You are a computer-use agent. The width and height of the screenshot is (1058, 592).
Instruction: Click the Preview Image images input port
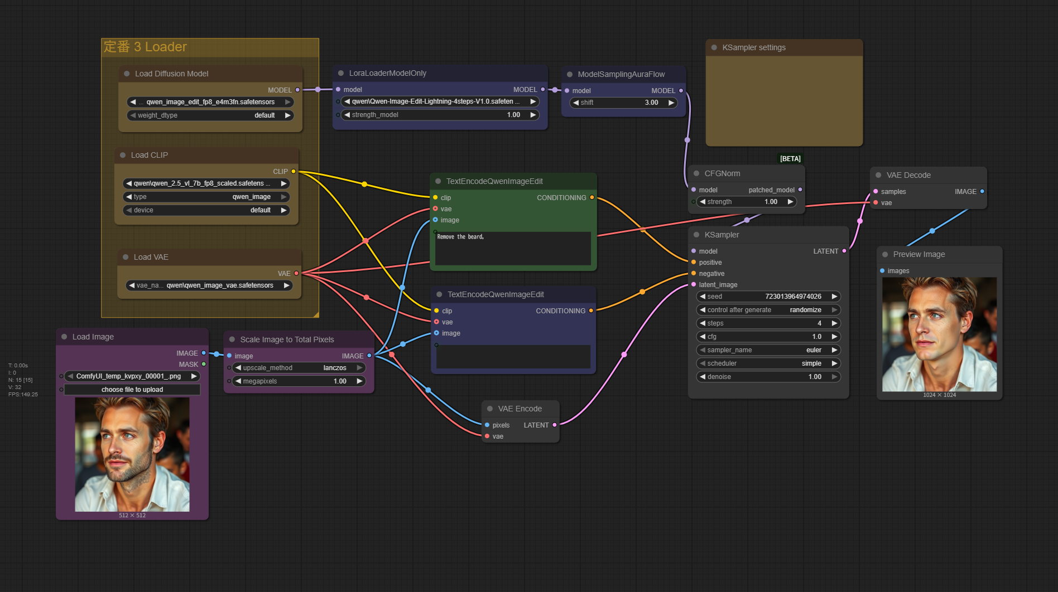point(882,271)
